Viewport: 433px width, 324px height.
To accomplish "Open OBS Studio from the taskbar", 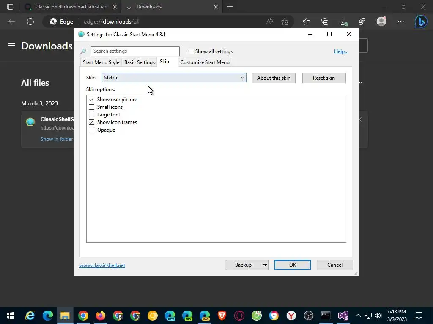I will tap(308, 316).
